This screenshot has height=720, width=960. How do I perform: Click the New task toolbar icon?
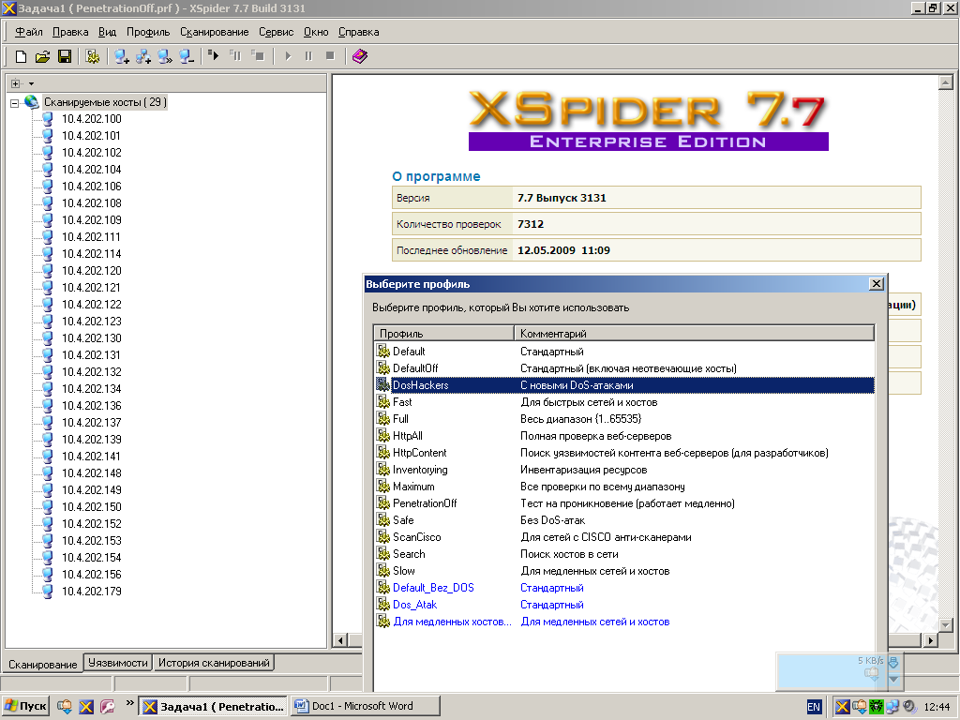tap(21, 56)
